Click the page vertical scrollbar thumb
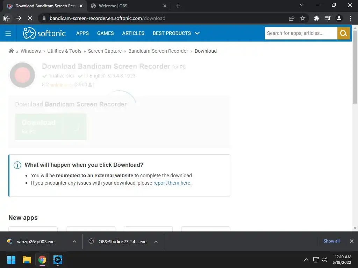The image size is (358, 268). coord(355,67)
